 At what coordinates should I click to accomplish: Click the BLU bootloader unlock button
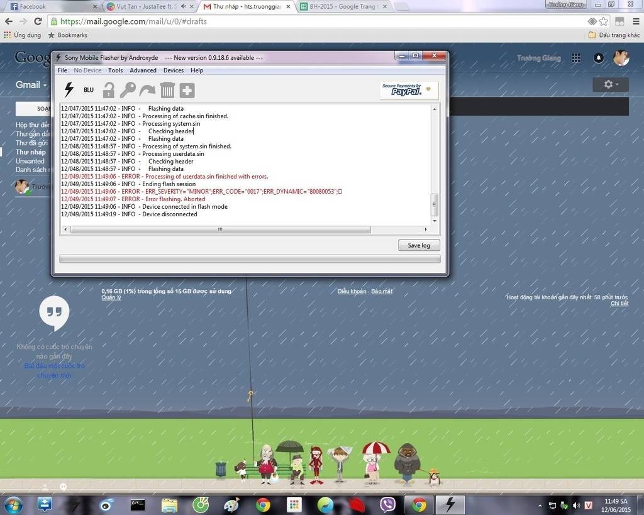[89, 90]
